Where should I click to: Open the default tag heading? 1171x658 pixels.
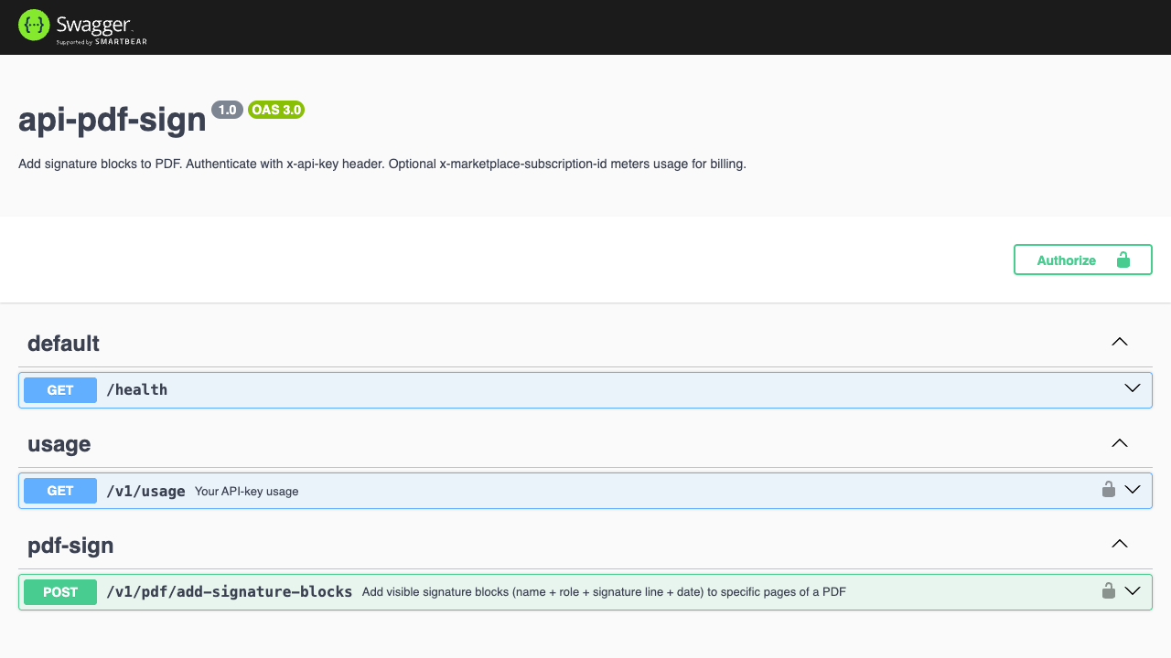tap(63, 344)
